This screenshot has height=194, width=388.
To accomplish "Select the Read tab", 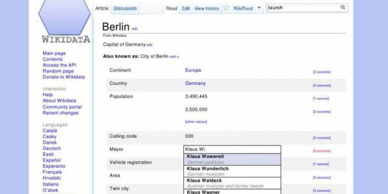I will coord(172,8).
